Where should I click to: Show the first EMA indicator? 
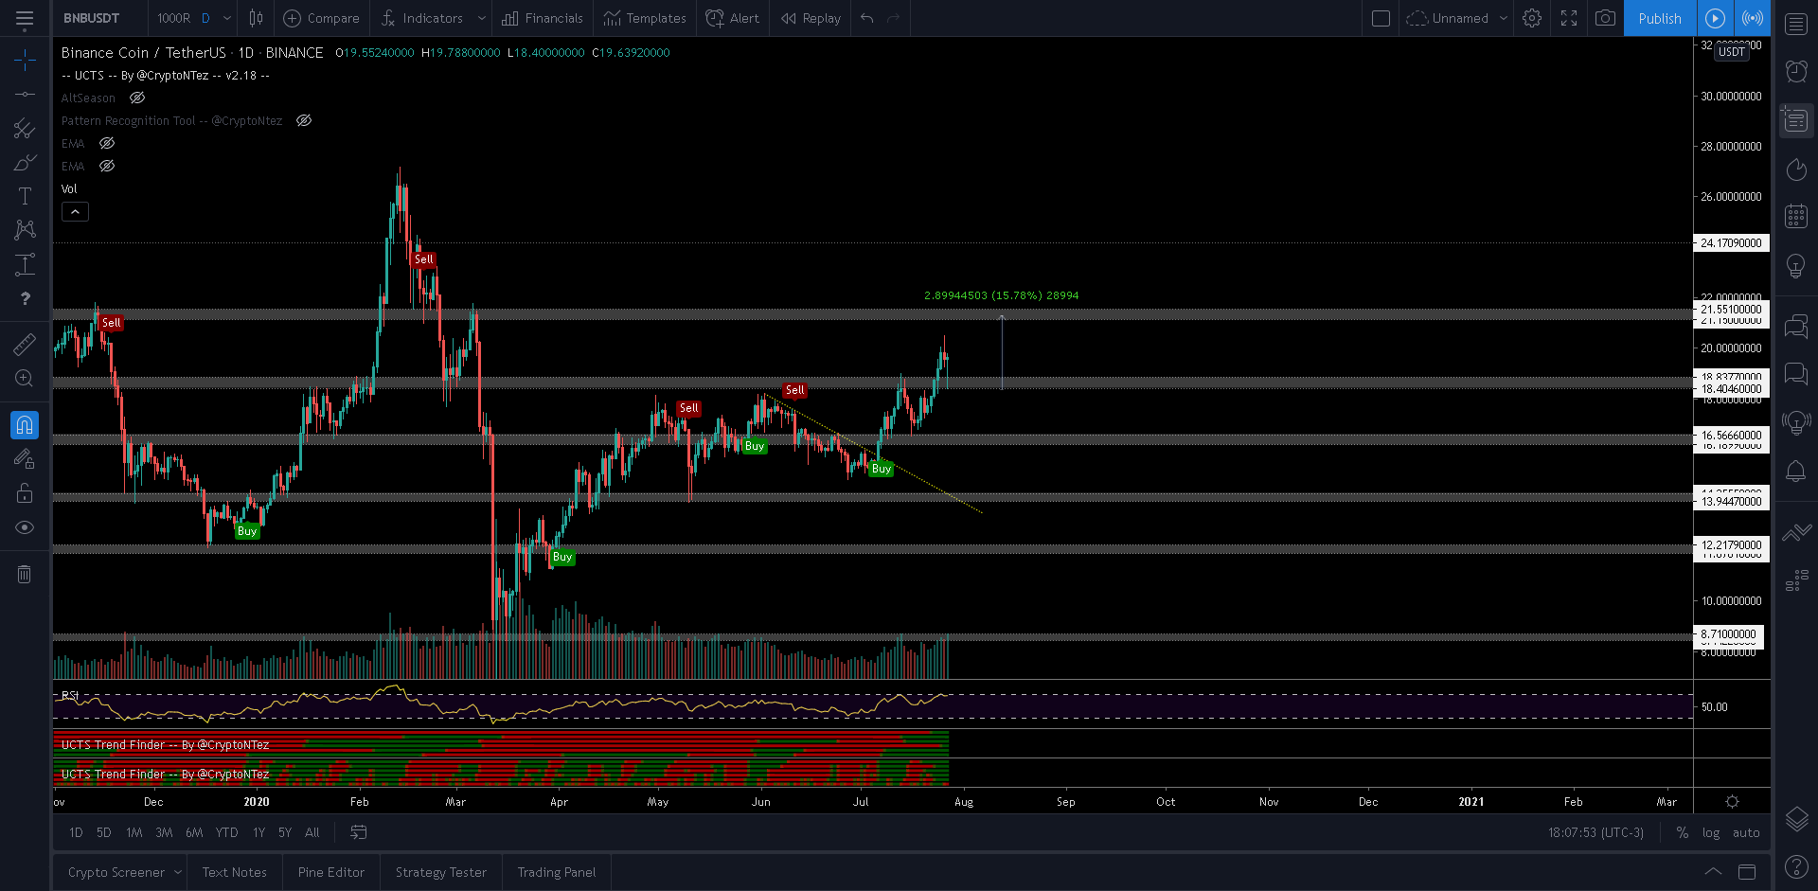(x=107, y=143)
